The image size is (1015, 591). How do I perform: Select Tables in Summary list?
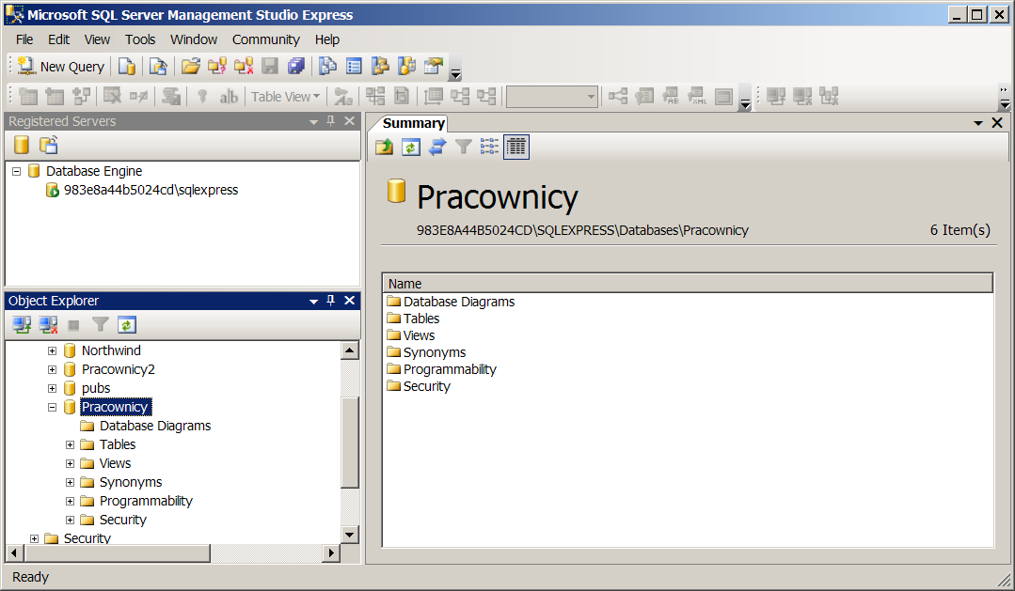(420, 319)
